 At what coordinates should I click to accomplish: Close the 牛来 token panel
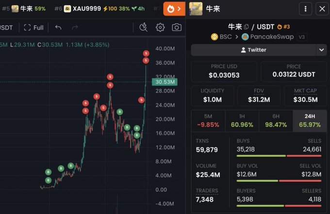click(x=322, y=9)
